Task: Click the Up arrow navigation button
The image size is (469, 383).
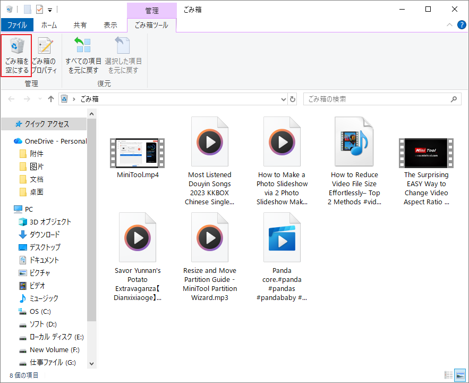Action: pyautogui.click(x=51, y=99)
